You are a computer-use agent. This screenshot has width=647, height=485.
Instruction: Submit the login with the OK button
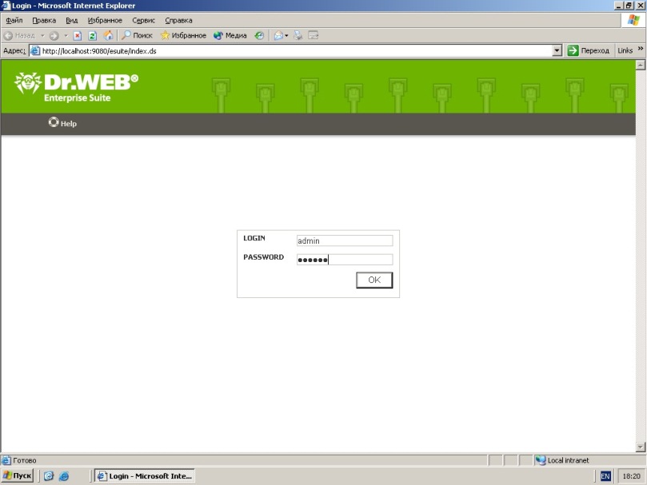(x=374, y=280)
